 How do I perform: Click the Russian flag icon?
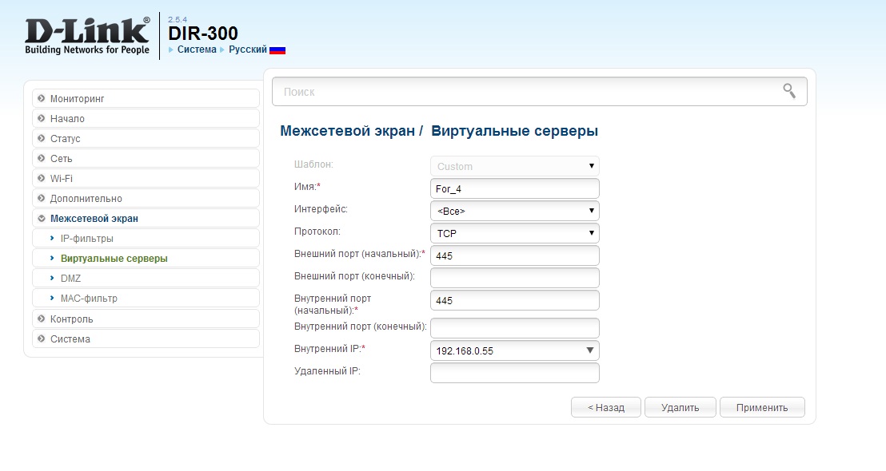tap(277, 49)
